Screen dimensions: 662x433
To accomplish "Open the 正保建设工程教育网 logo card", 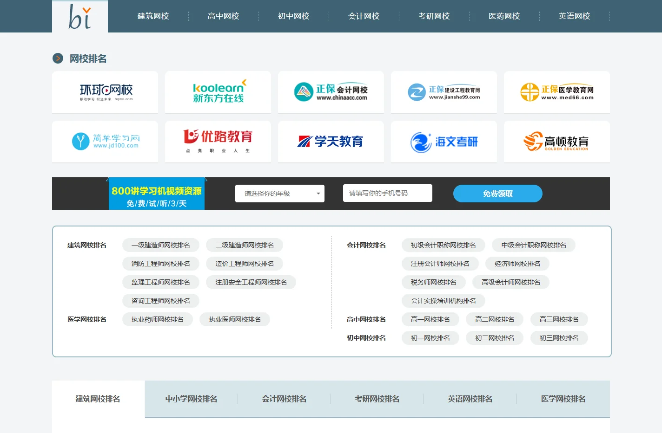I will (444, 92).
